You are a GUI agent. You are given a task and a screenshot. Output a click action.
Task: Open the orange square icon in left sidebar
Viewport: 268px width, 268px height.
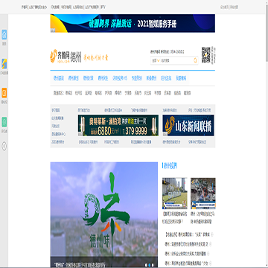coord(4,93)
